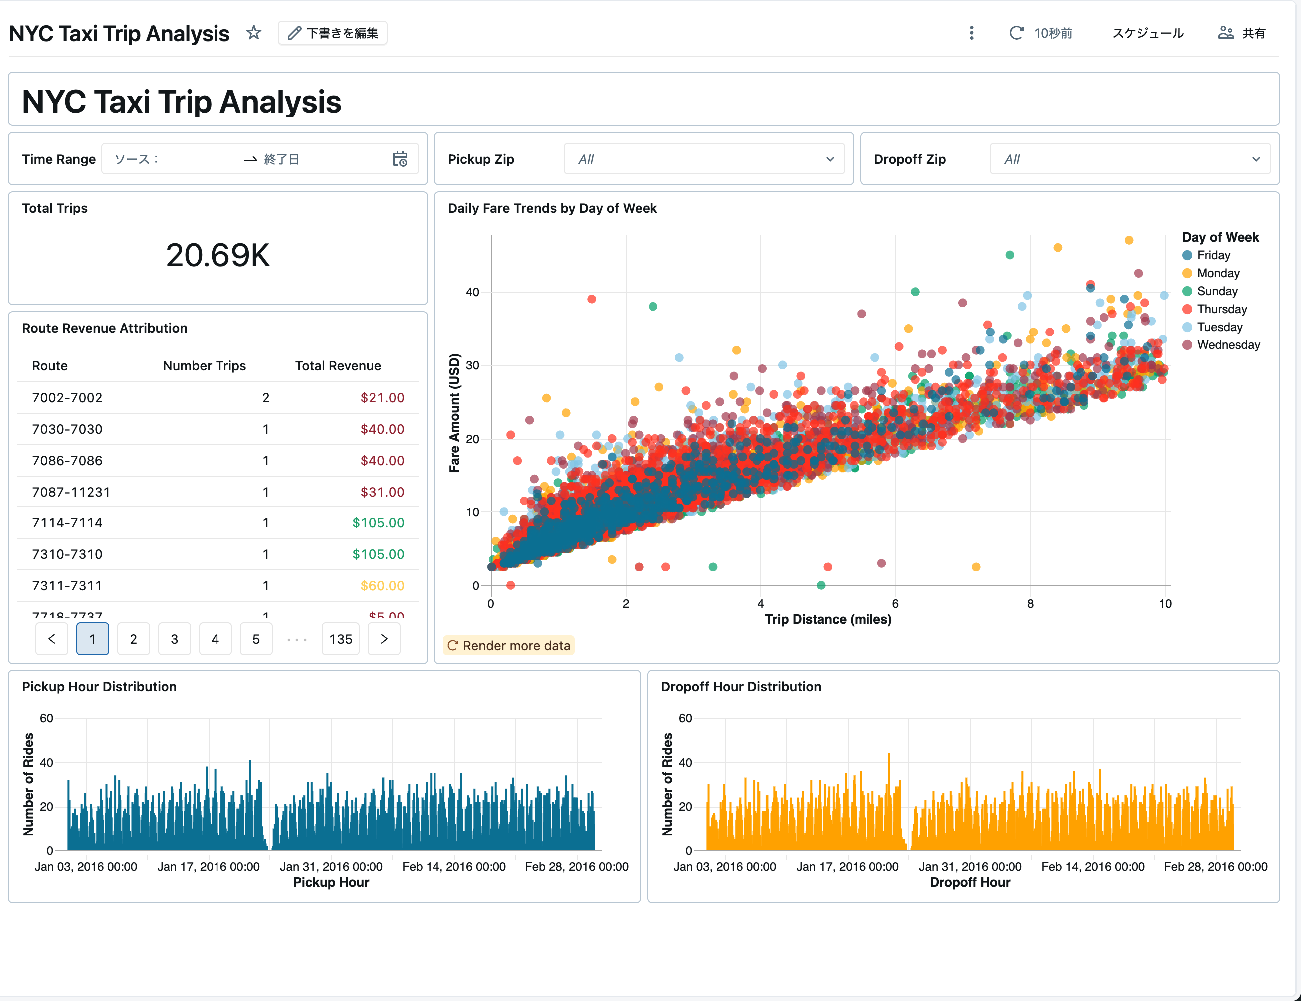Click the pencil edit draft button
This screenshot has width=1301, height=1001.
[x=332, y=33]
